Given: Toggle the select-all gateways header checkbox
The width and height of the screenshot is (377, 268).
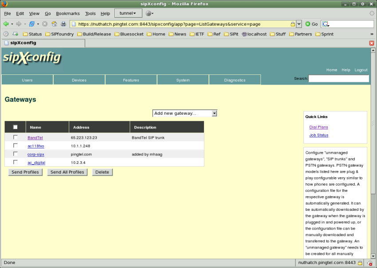Looking at the screenshot, I should [15, 127].
